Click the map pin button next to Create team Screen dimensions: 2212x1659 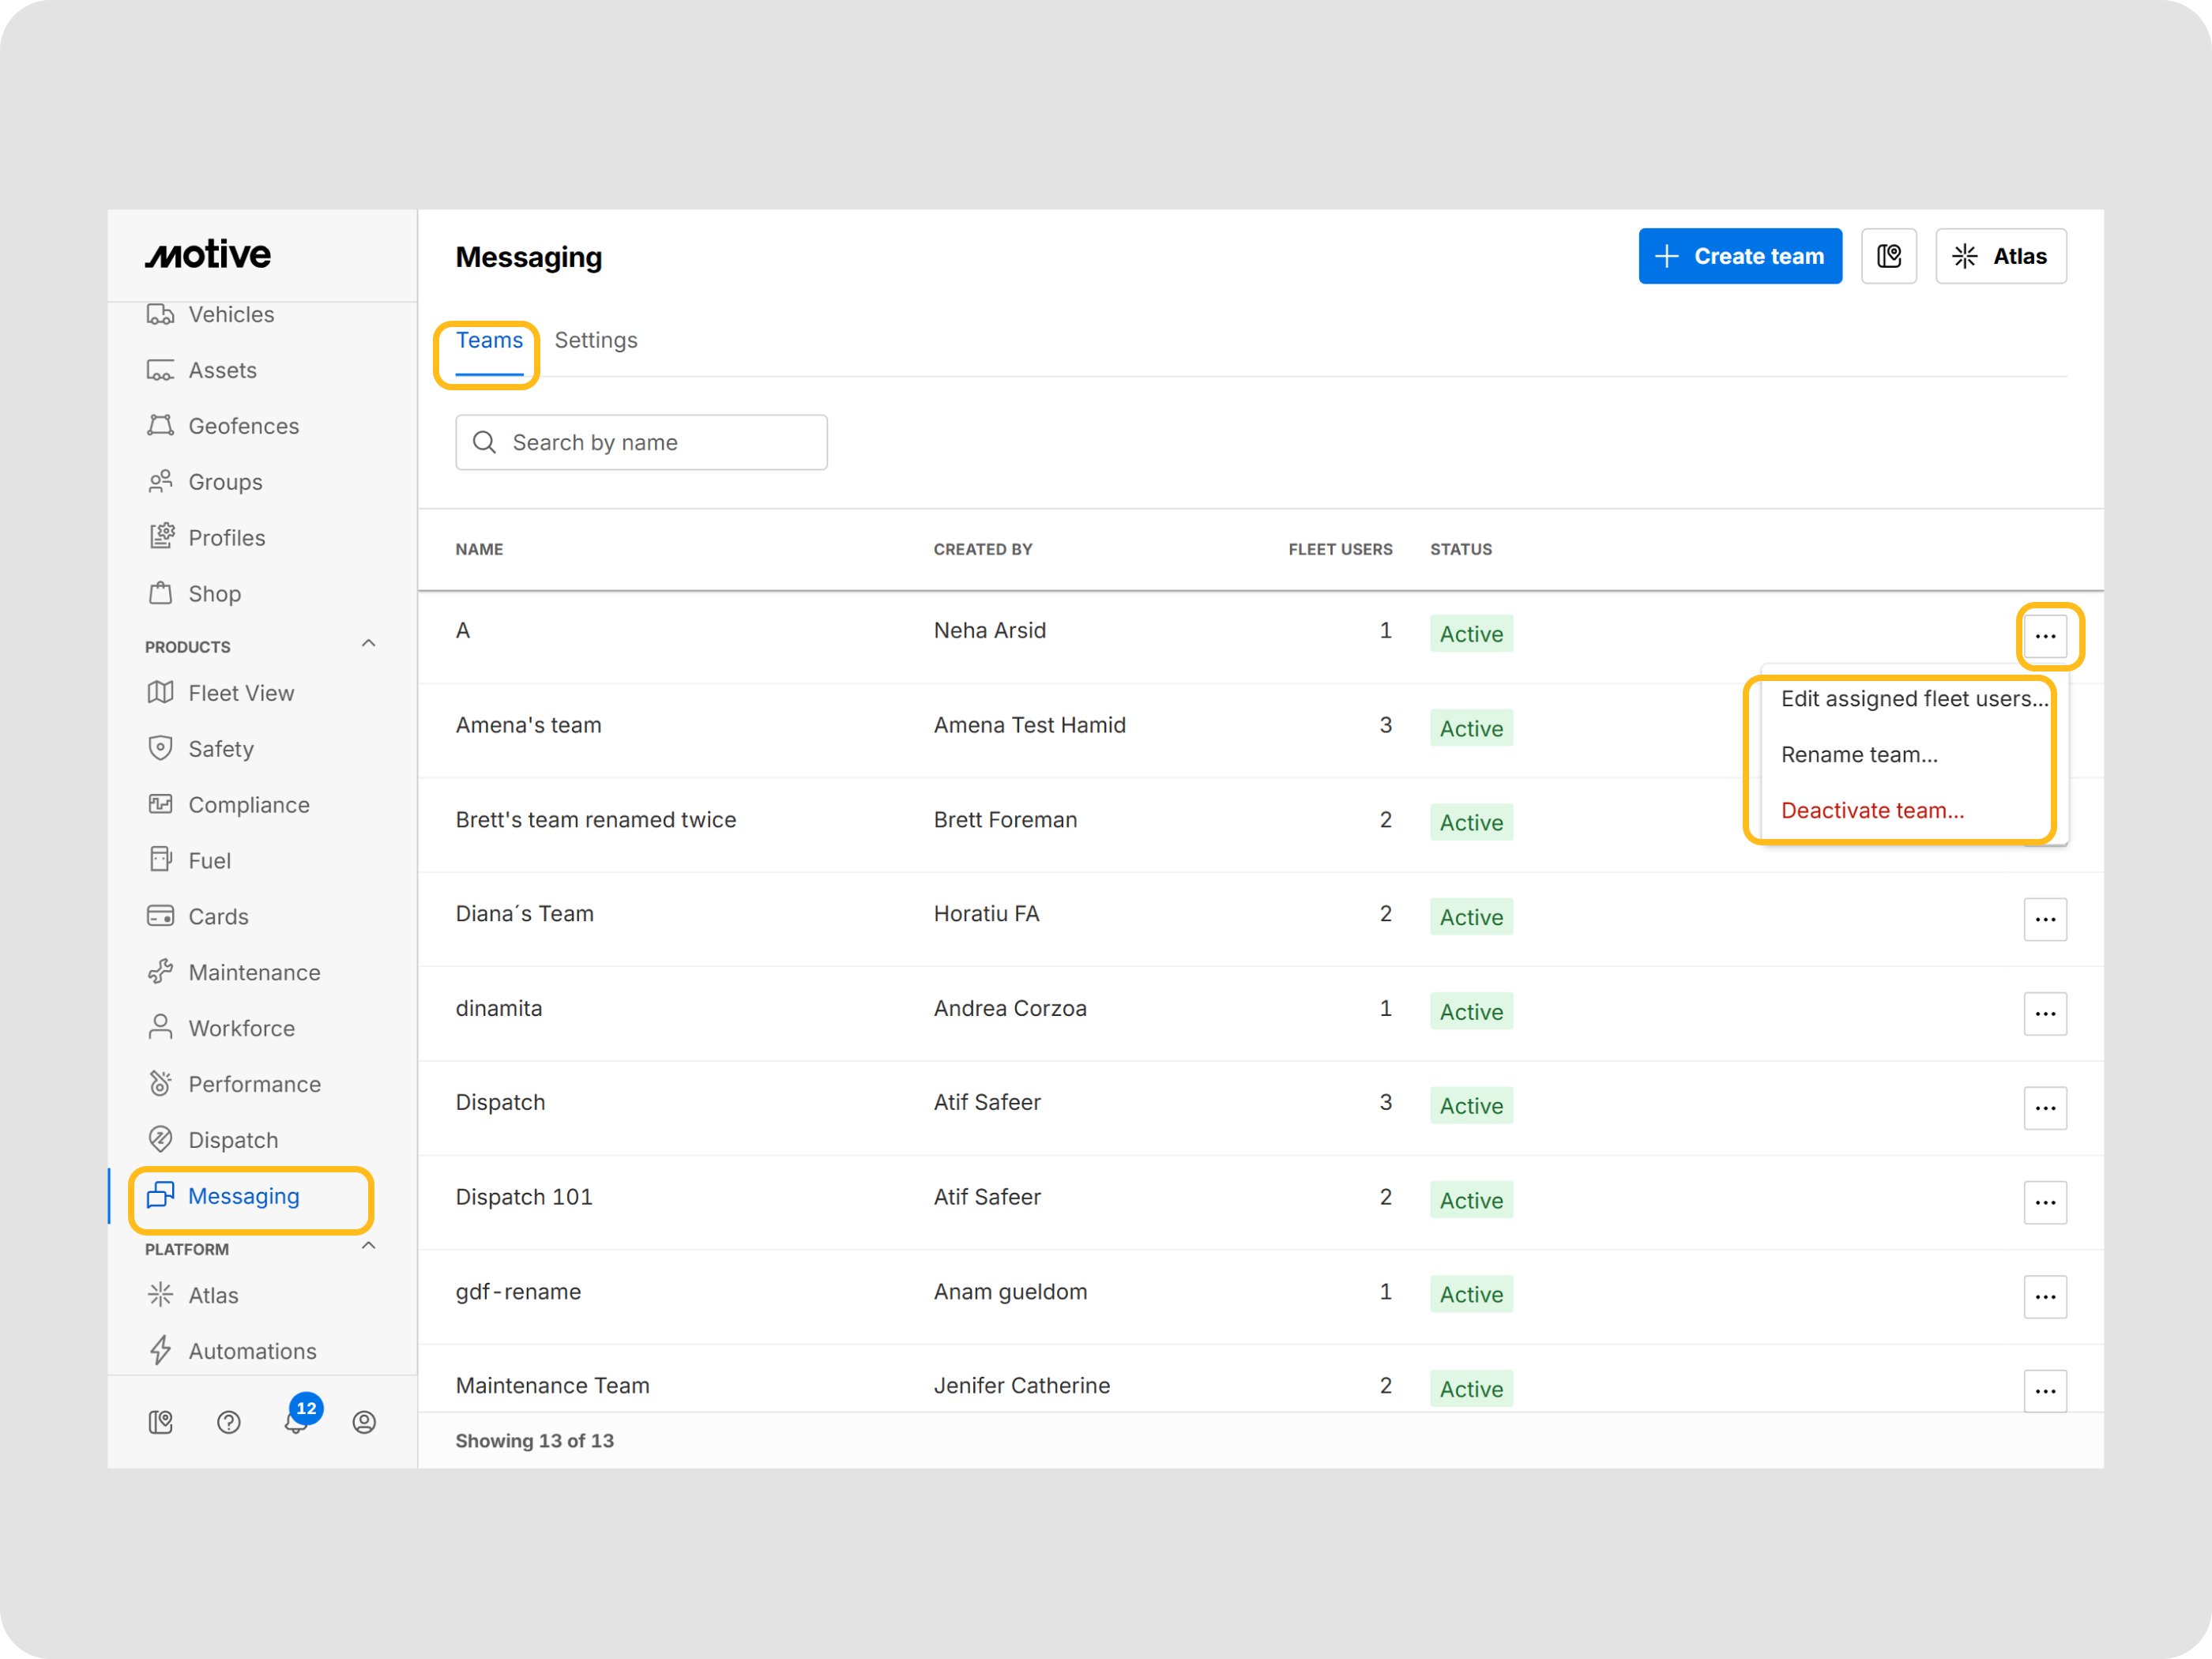(1889, 257)
